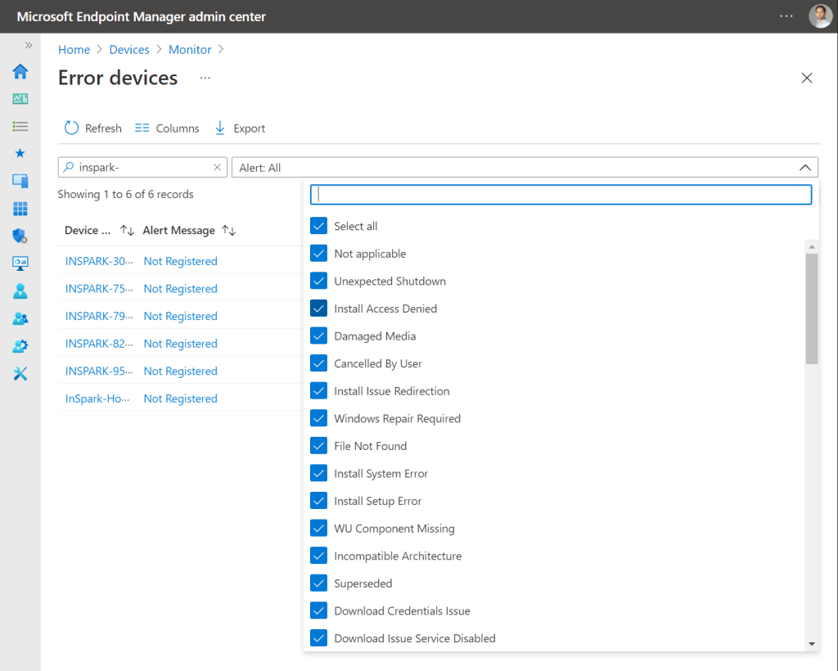Open the Home icon in sidebar
Image resolution: width=838 pixels, height=671 pixels.
pyautogui.click(x=20, y=72)
